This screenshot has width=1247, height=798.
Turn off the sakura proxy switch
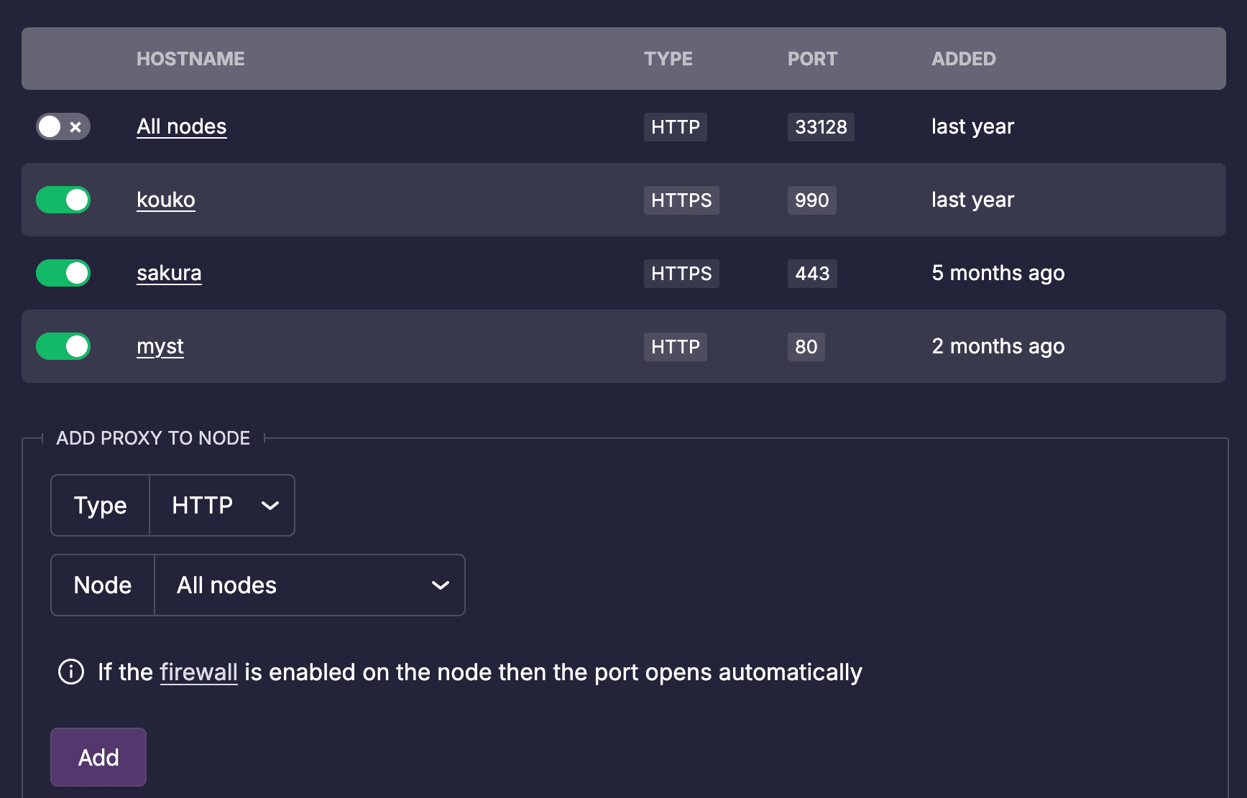[63, 274]
